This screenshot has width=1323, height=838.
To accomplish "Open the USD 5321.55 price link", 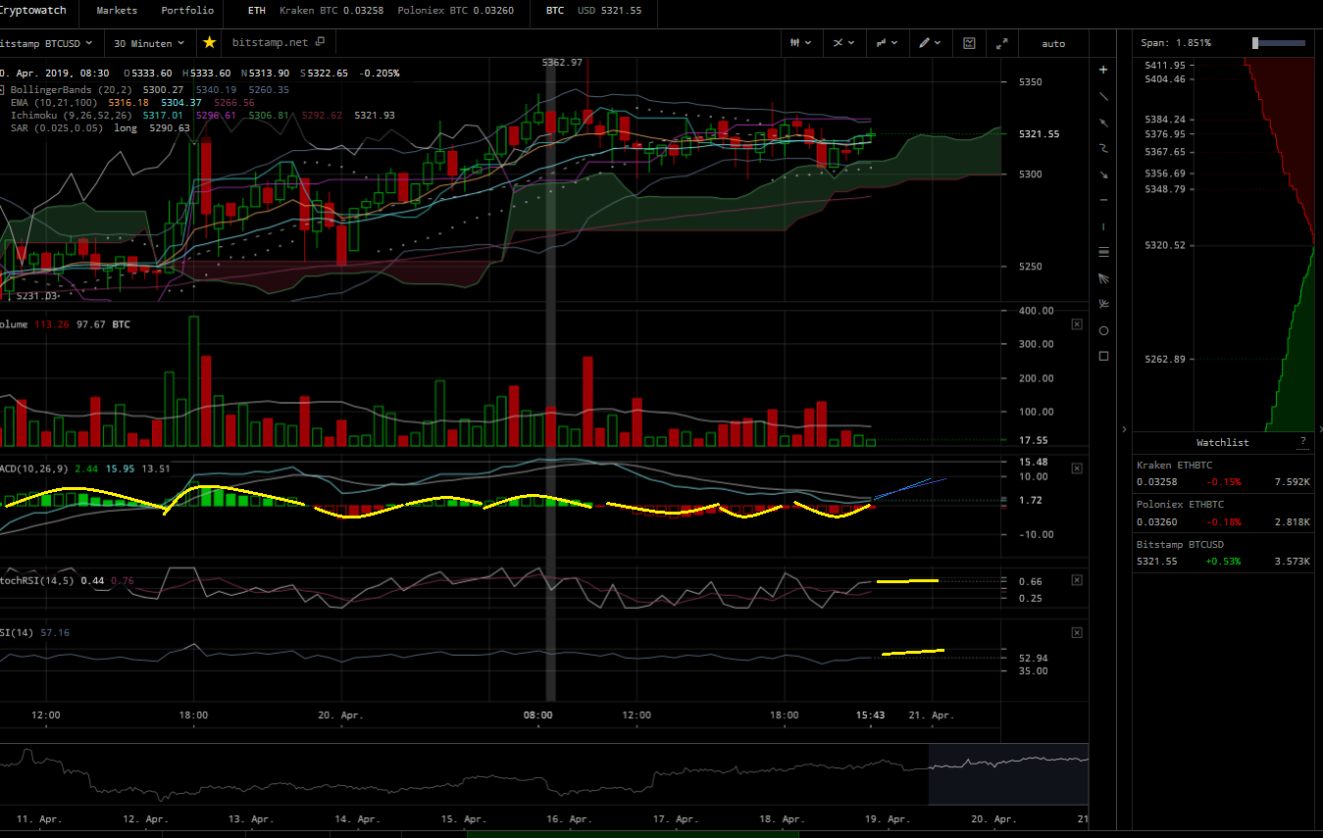I will 609,11.
